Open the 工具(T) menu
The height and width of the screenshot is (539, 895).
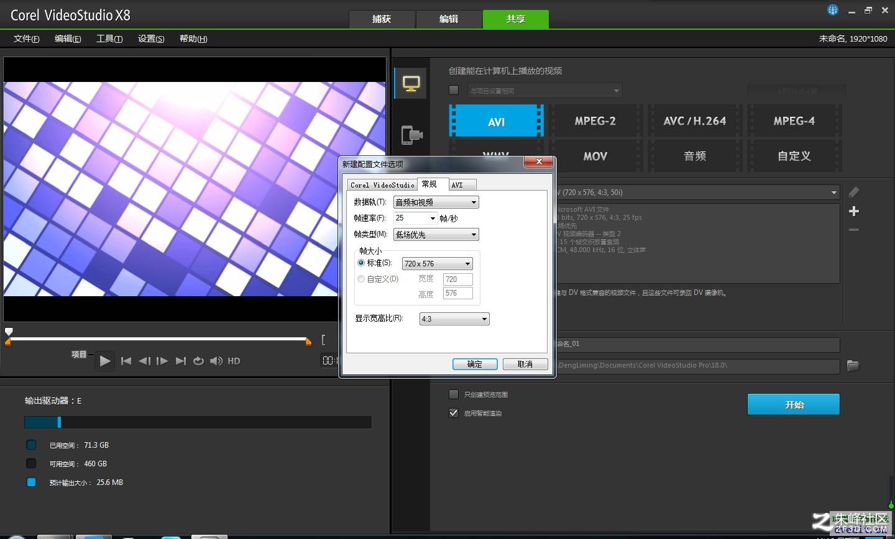coord(109,38)
